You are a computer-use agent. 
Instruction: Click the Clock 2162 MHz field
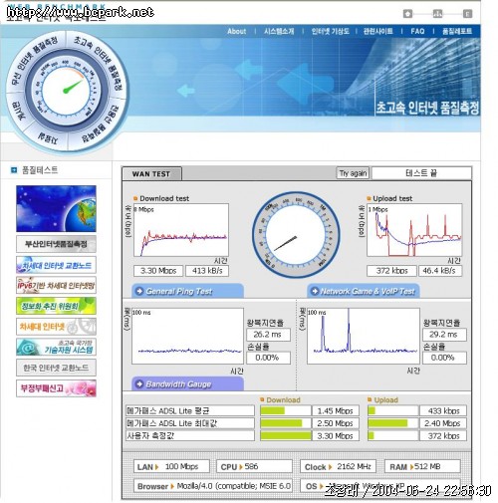[338, 466]
